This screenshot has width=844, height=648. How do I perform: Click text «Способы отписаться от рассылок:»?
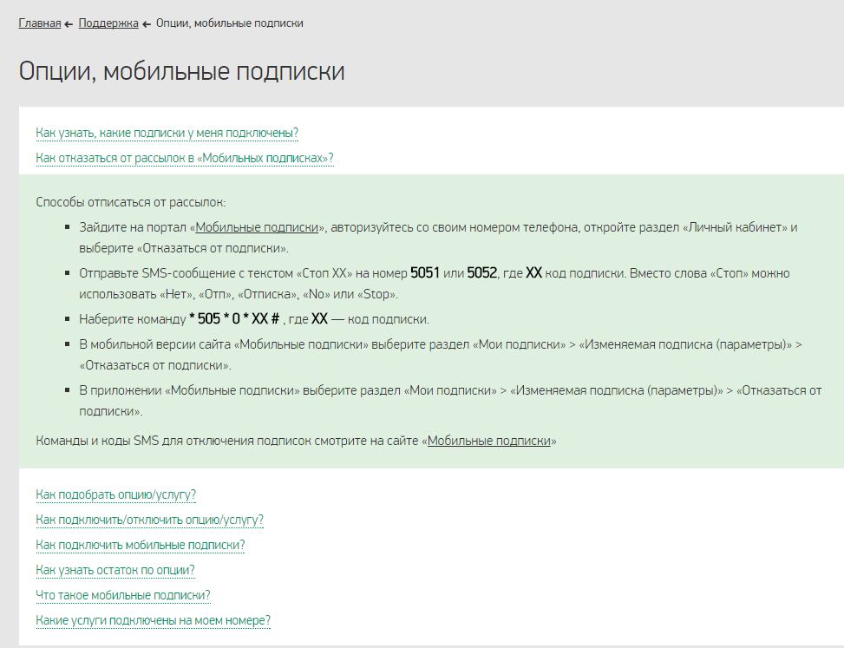(x=131, y=202)
